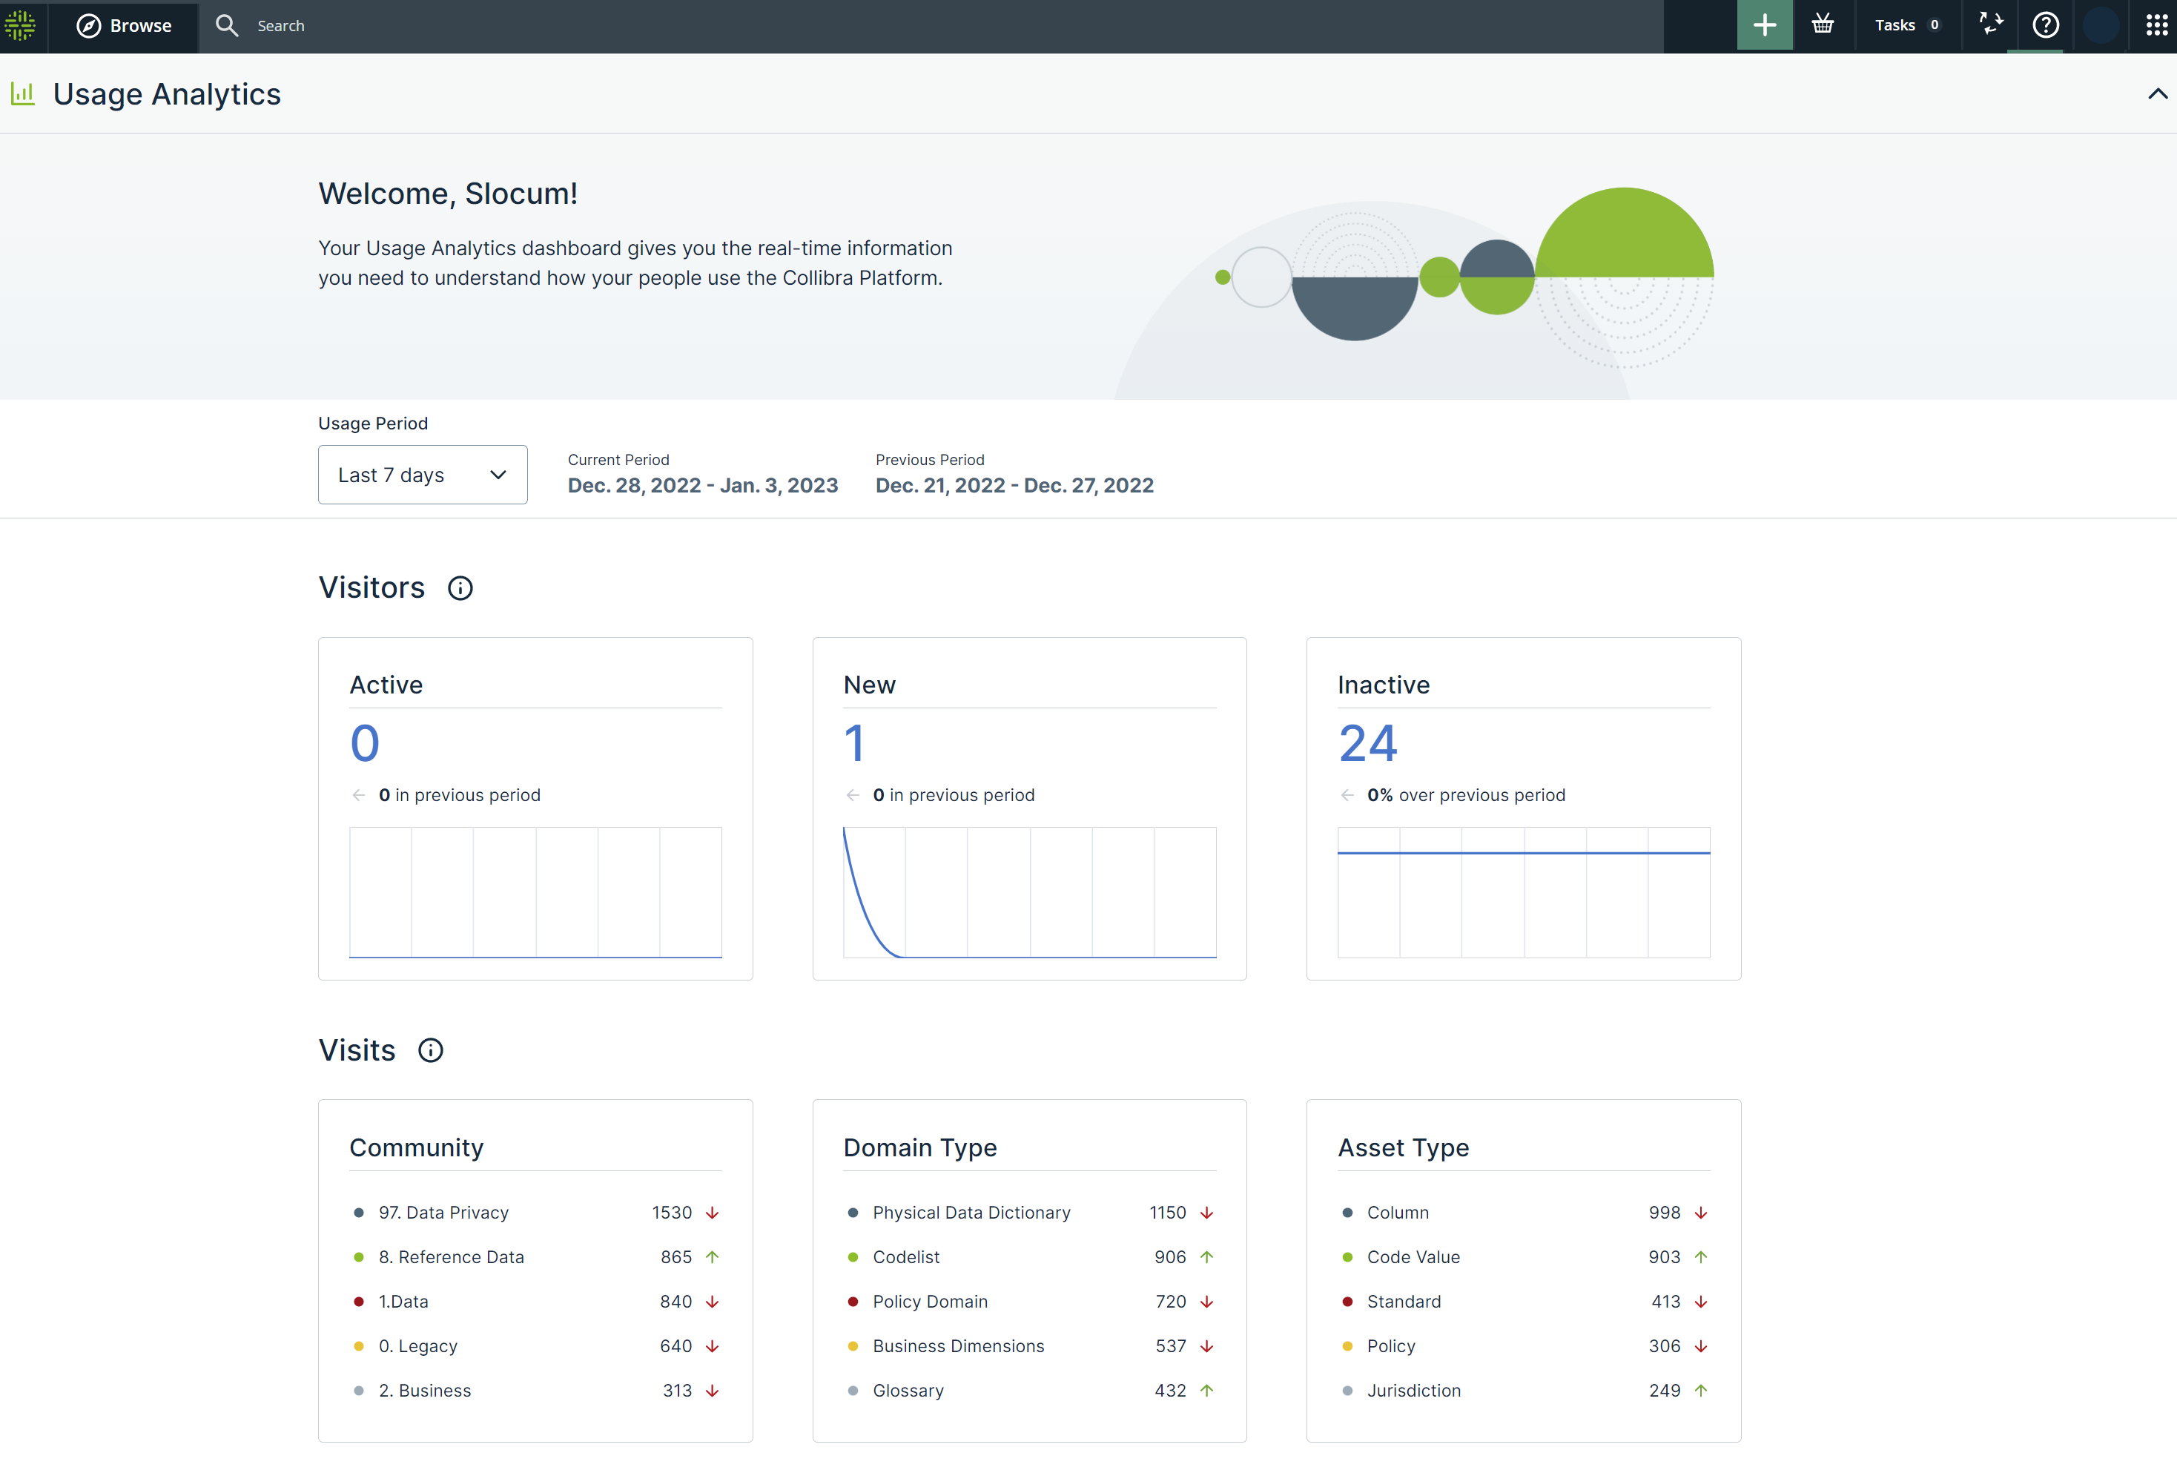Click the Glossary domain type row
The image size is (2177, 1473).
click(x=1029, y=1391)
